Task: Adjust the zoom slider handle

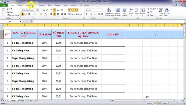Action: tap(177, 104)
